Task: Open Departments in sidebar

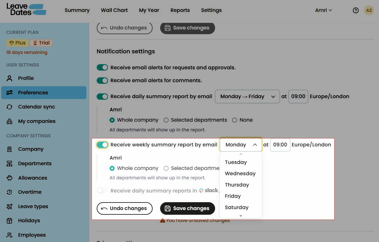Action: pyautogui.click(x=44, y=164)
